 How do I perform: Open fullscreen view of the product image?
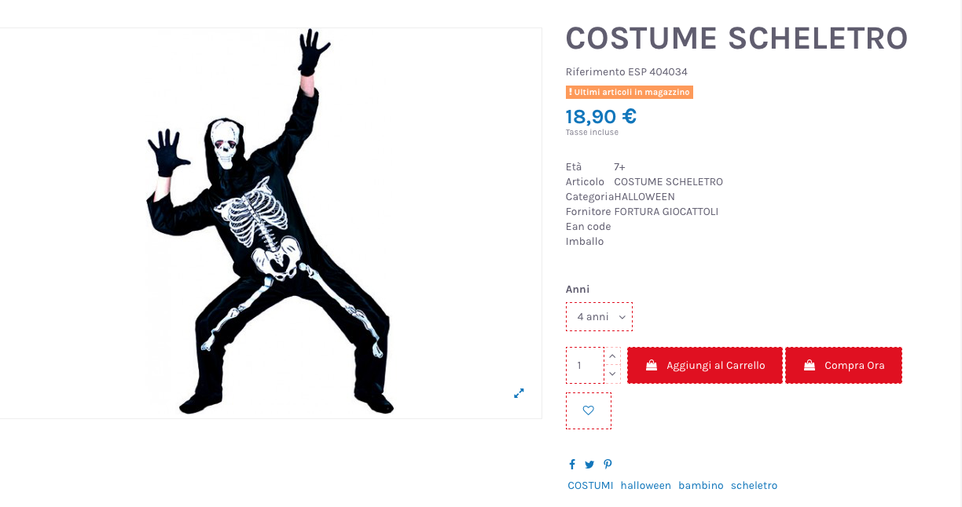519,393
